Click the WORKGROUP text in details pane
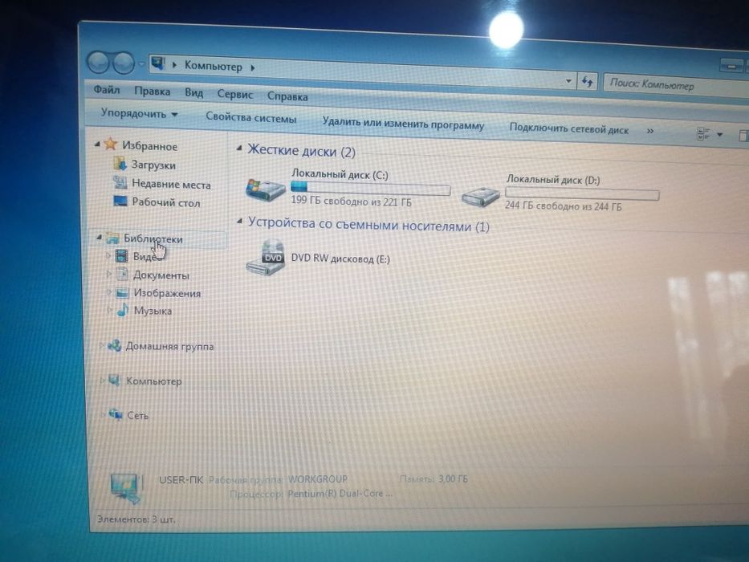Image resolution: width=749 pixels, height=562 pixels. tap(318, 479)
